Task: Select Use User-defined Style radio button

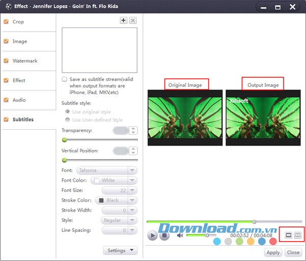Action: tap(67, 120)
